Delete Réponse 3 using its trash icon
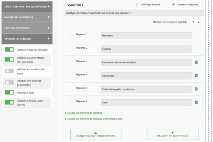The height and width of the screenshot is (142, 213). click(x=196, y=62)
